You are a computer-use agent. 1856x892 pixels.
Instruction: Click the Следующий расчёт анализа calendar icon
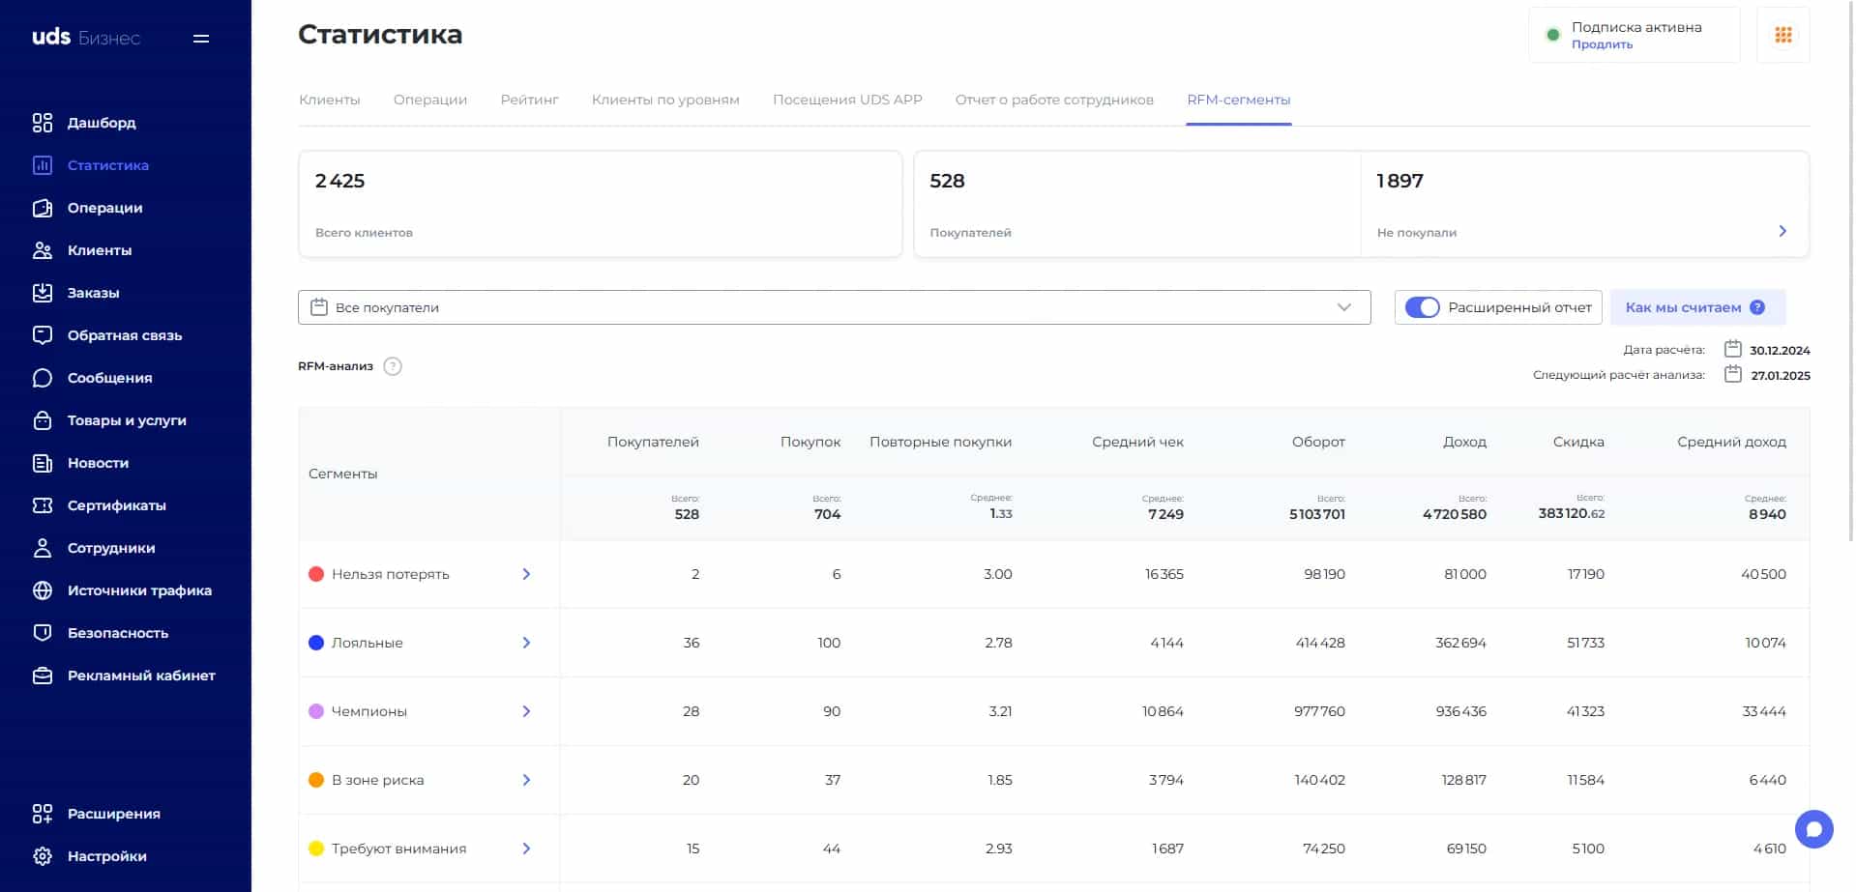[1733, 374]
